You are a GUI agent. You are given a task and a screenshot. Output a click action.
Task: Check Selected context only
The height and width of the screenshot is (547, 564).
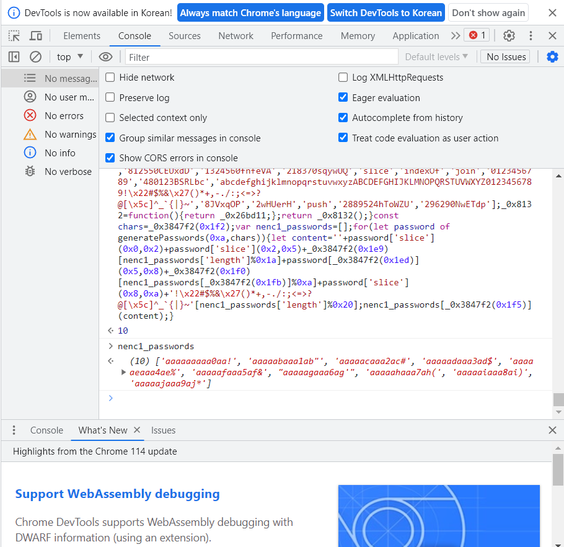tap(110, 118)
